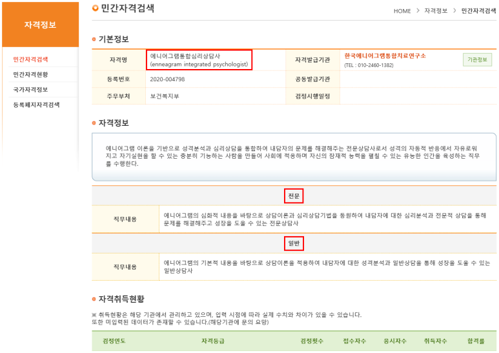Click the 일반 grade heading

coord(294,243)
